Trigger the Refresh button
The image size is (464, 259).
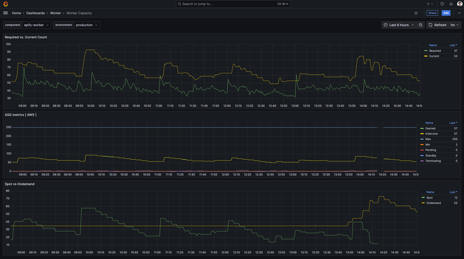(437, 25)
